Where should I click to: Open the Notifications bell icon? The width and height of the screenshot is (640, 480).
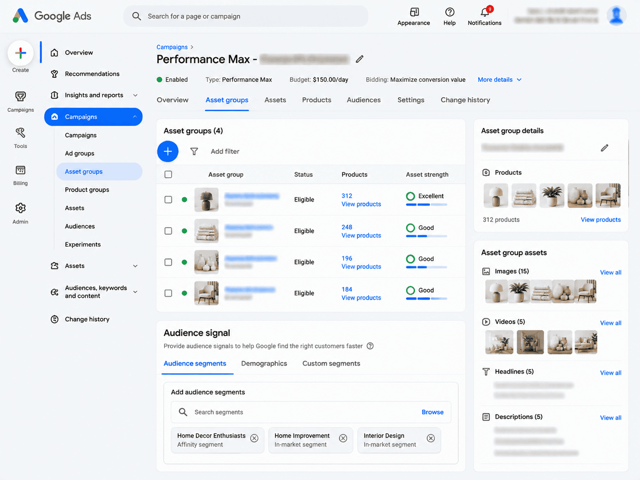485,12
